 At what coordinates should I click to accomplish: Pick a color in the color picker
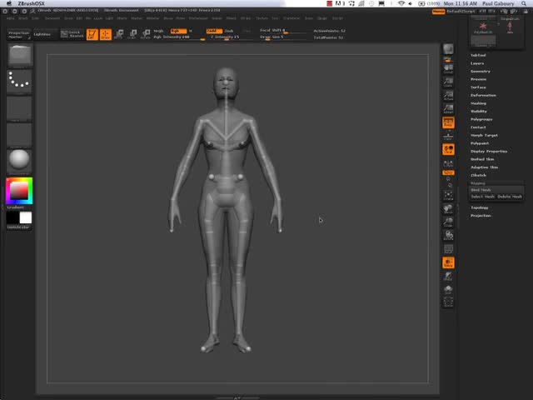(19, 191)
